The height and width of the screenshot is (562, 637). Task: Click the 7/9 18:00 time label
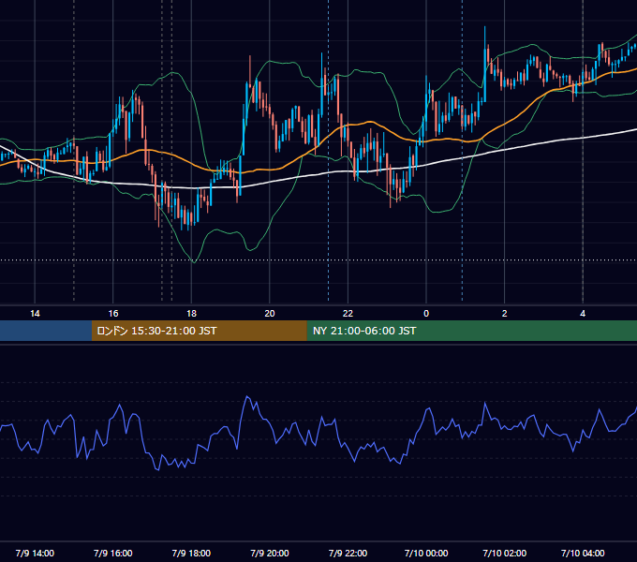point(191,553)
